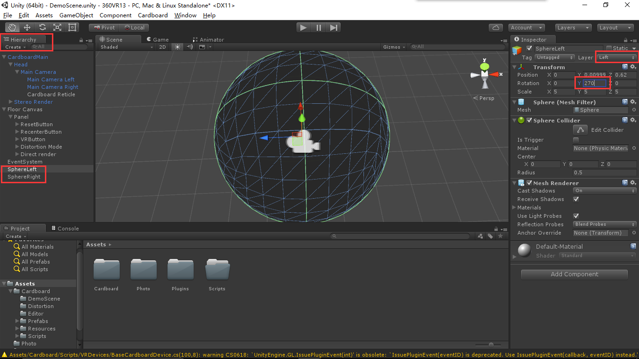Start Play mode

[304, 28]
